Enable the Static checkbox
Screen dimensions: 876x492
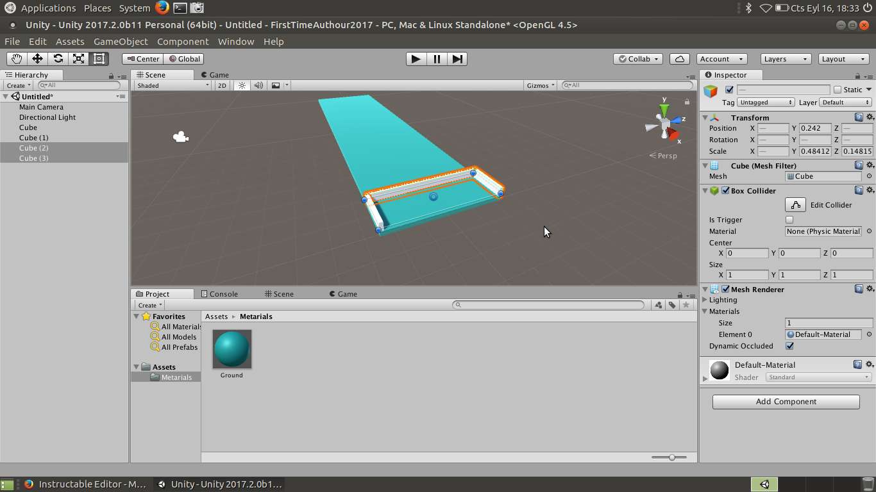[x=838, y=90]
